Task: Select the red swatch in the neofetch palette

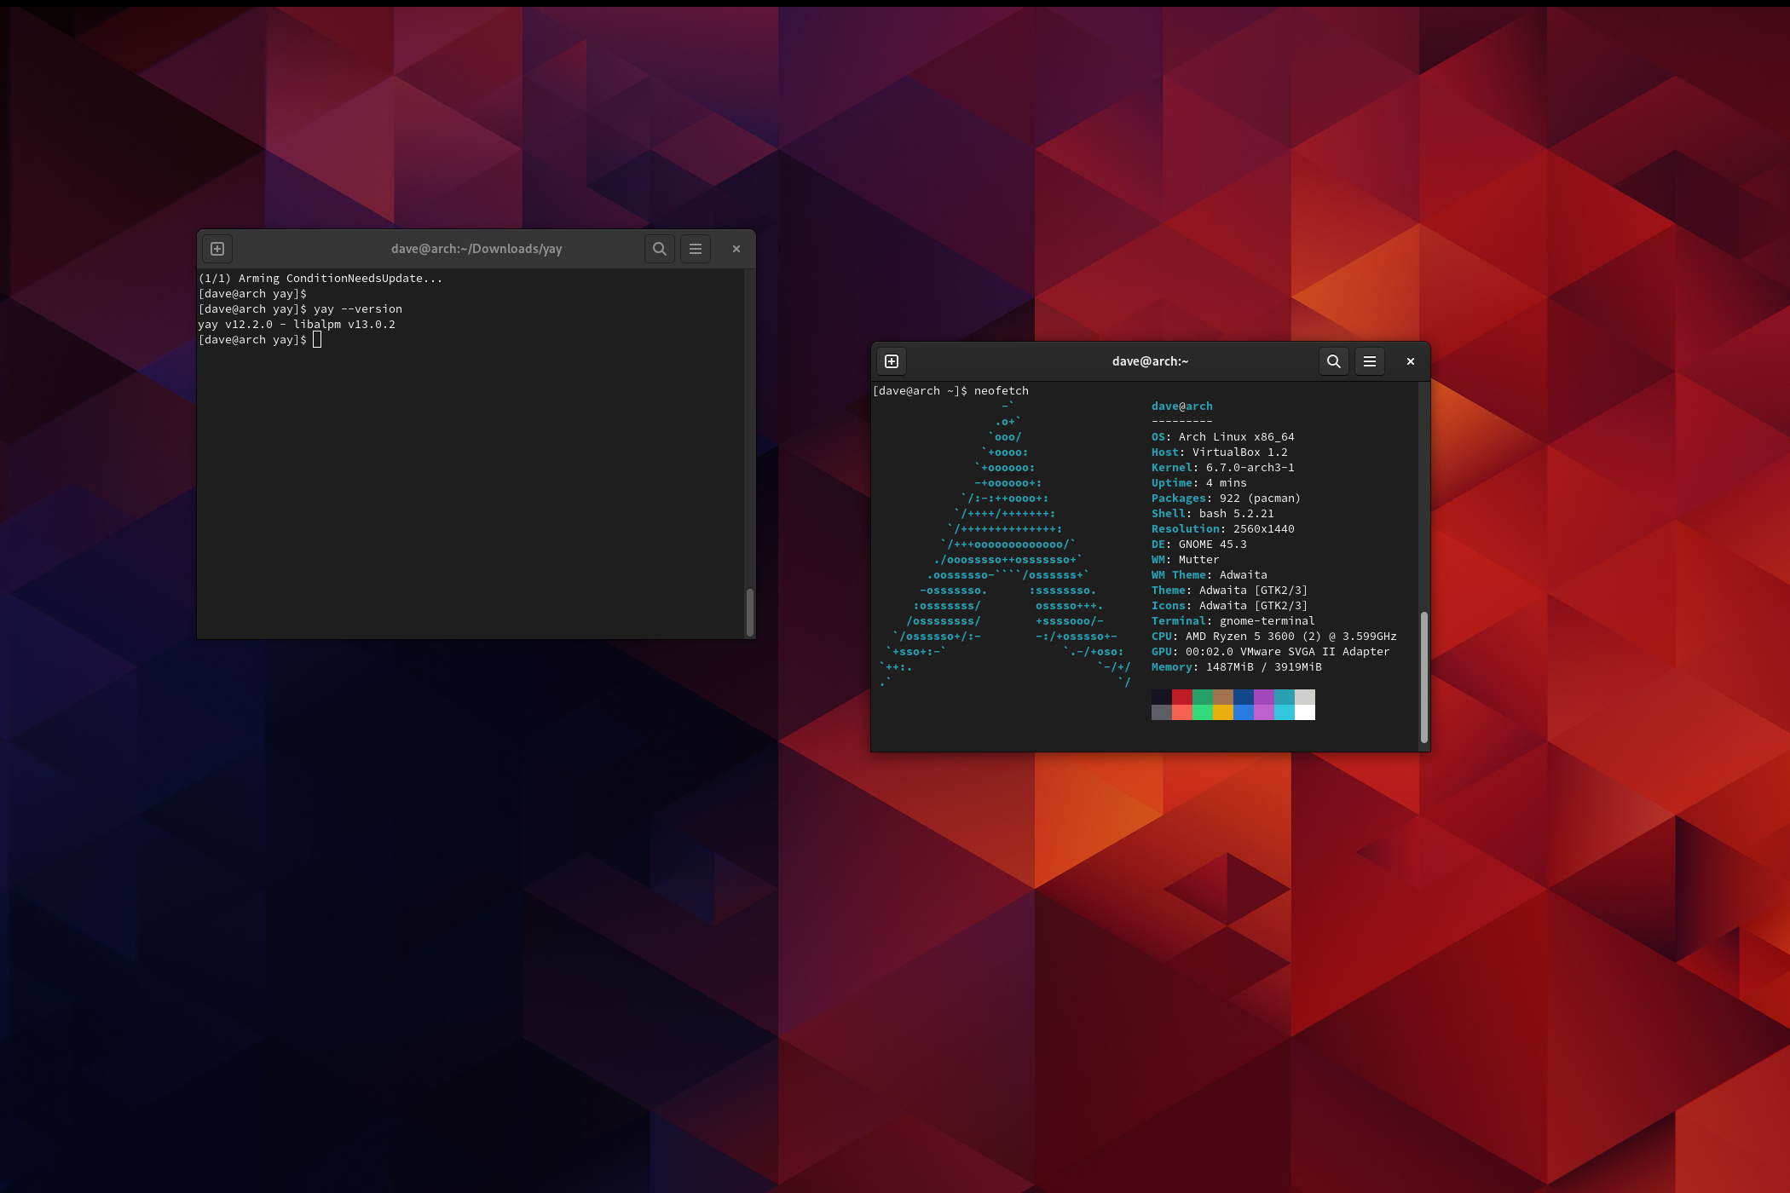Action: coord(1183,705)
